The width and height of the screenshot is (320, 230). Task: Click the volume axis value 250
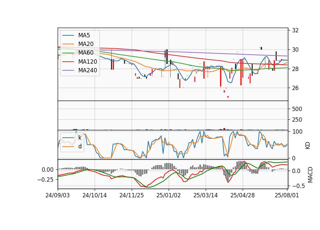(297, 120)
